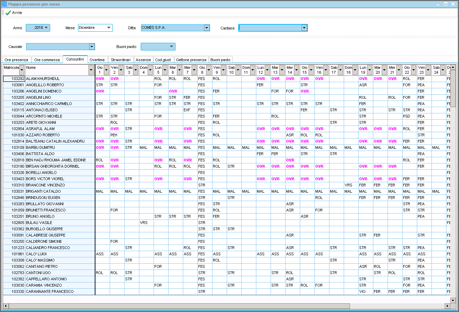Click the vertical scrollbar up arrow
Screen dimensions: 459x312
tap(453, 67)
